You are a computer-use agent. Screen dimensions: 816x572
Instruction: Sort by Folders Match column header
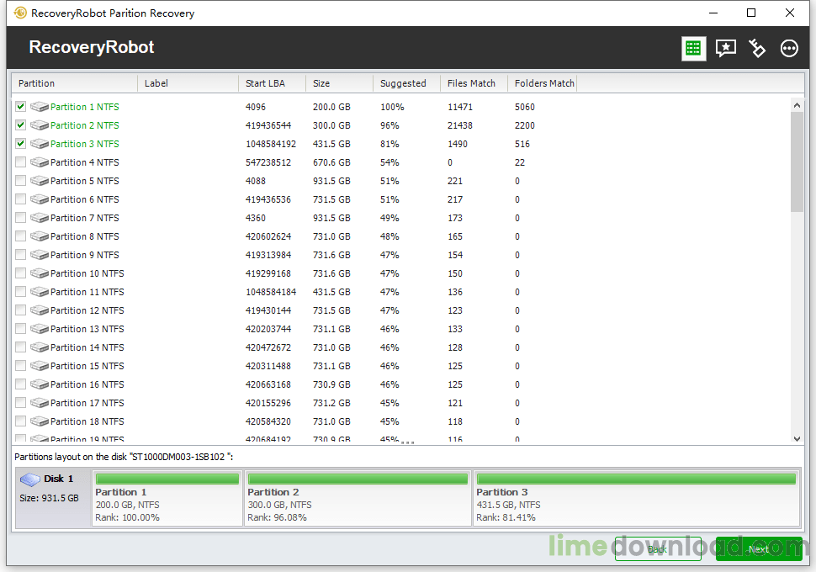(543, 83)
